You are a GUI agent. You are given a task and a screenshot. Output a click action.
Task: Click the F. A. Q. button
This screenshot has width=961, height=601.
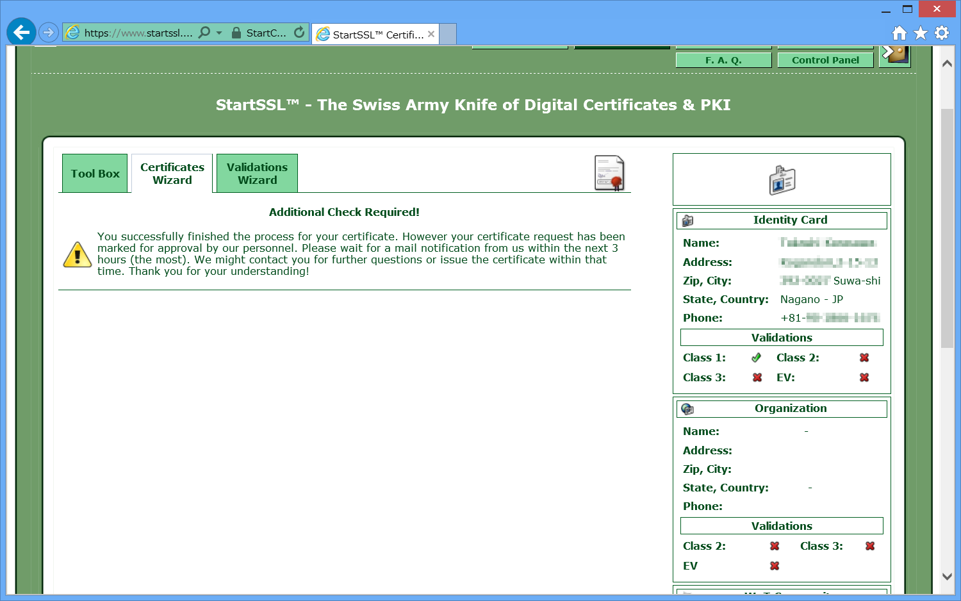point(723,60)
